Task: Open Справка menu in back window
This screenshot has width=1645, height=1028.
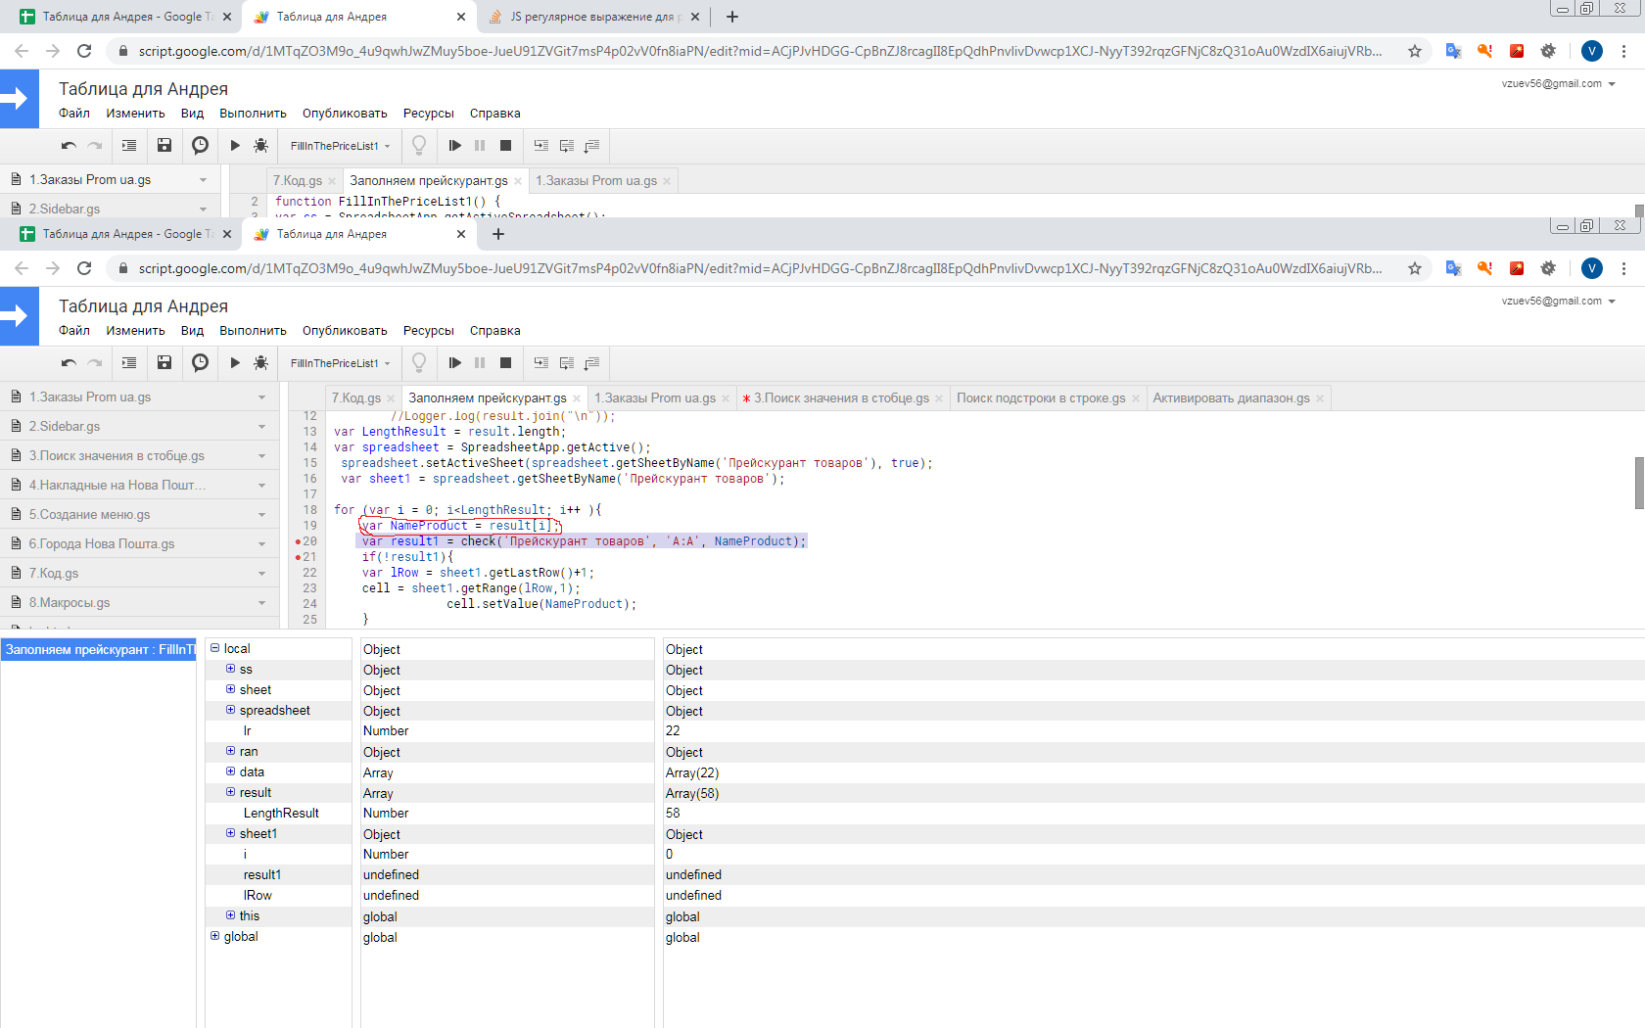Action: click(494, 114)
